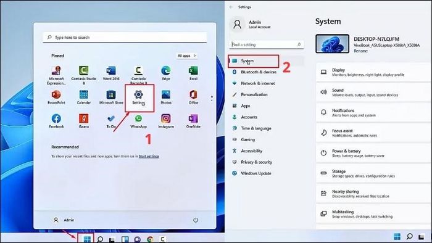Click the pinned apps page dots
The image size is (432, 243).
[x=212, y=98]
